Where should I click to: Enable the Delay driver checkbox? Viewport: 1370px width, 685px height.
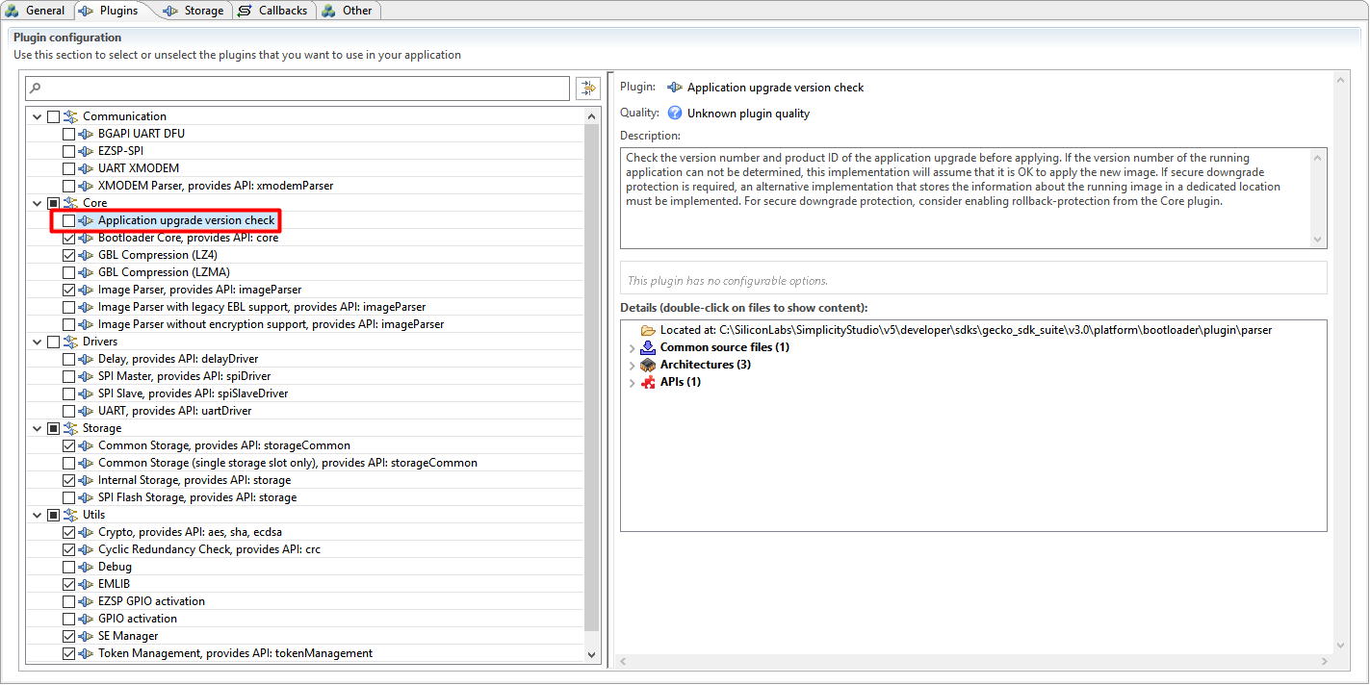pyautogui.click(x=68, y=359)
